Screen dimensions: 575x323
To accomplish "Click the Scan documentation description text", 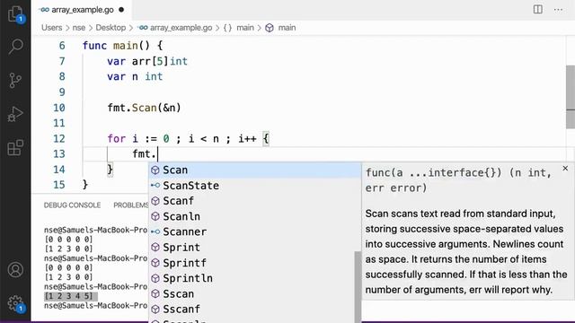I will pos(466,251).
